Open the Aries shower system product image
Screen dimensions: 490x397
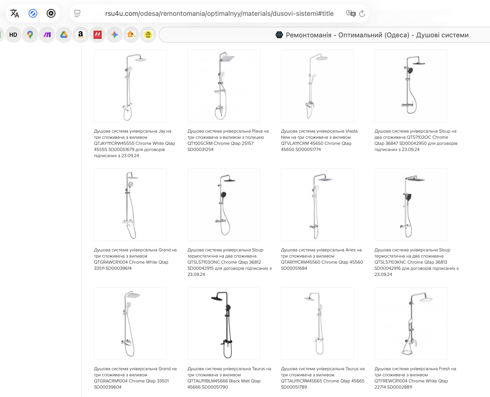coord(317,205)
